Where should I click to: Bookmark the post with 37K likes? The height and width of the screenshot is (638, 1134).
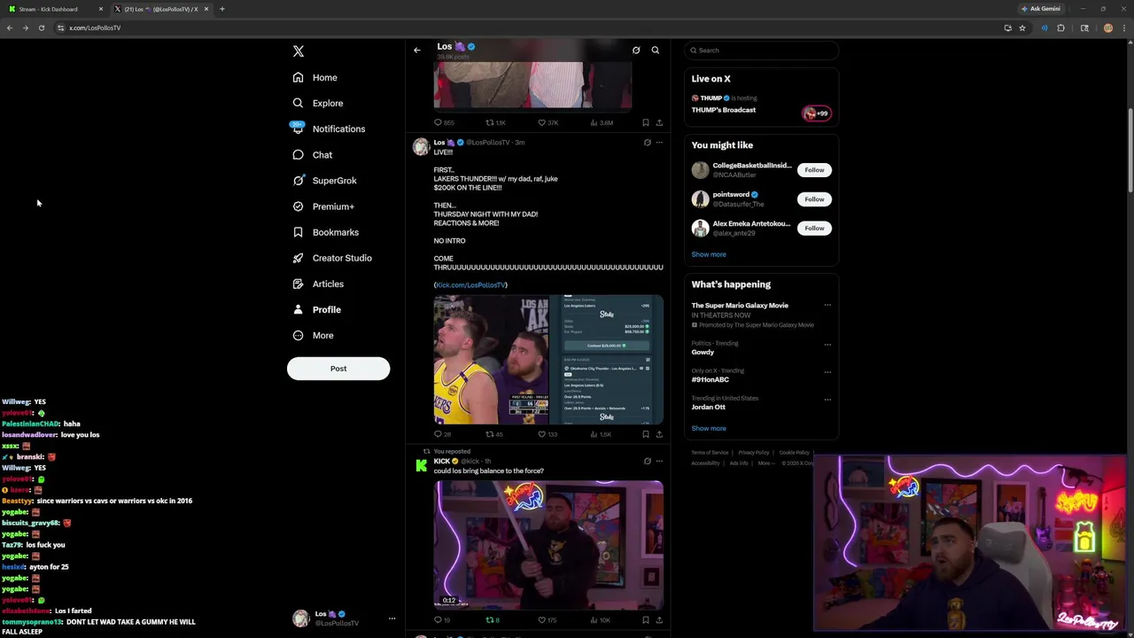[x=646, y=122]
